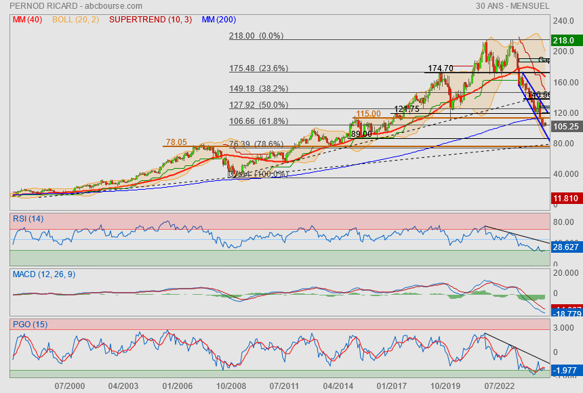This screenshot has height=393, width=583.
Task: Click the 89.00 support level label
Action: tap(361, 134)
